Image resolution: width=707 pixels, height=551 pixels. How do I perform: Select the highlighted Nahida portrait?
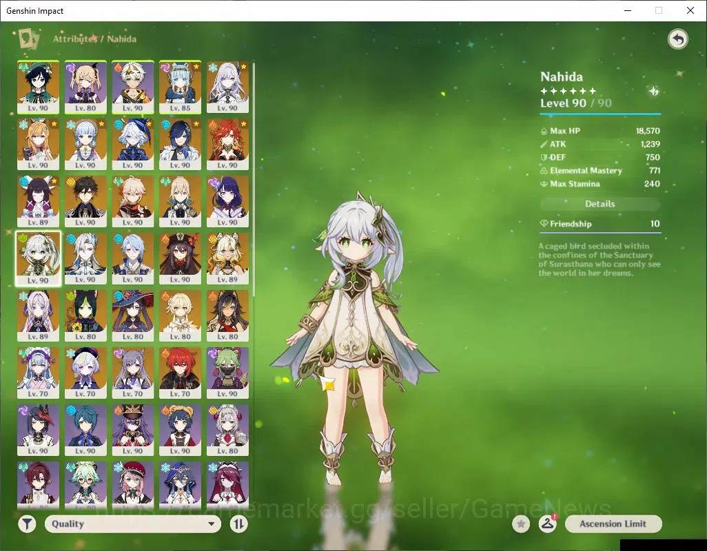pyautogui.click(x=39, y=258)
